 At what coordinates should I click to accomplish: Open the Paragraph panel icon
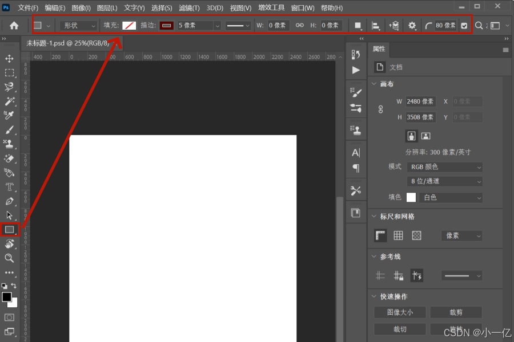coord(356,168)
